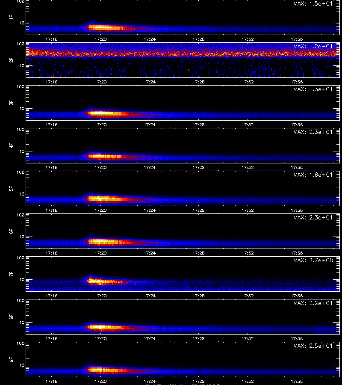Image resolution: width=342 pixels, height=385 pixels.
Task: Click the 17:24 tick label below panel 2F
Action: (150, 82)
